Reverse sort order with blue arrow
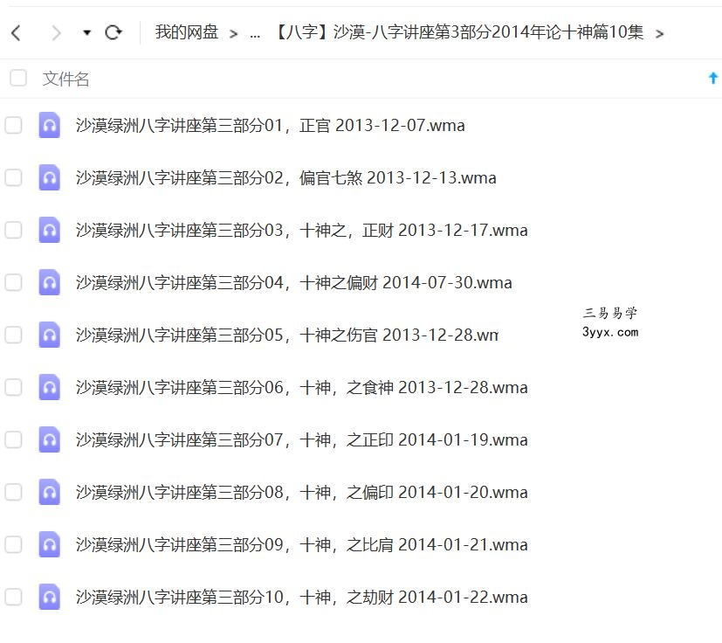722x643 pixels. [x=712, y=78]
